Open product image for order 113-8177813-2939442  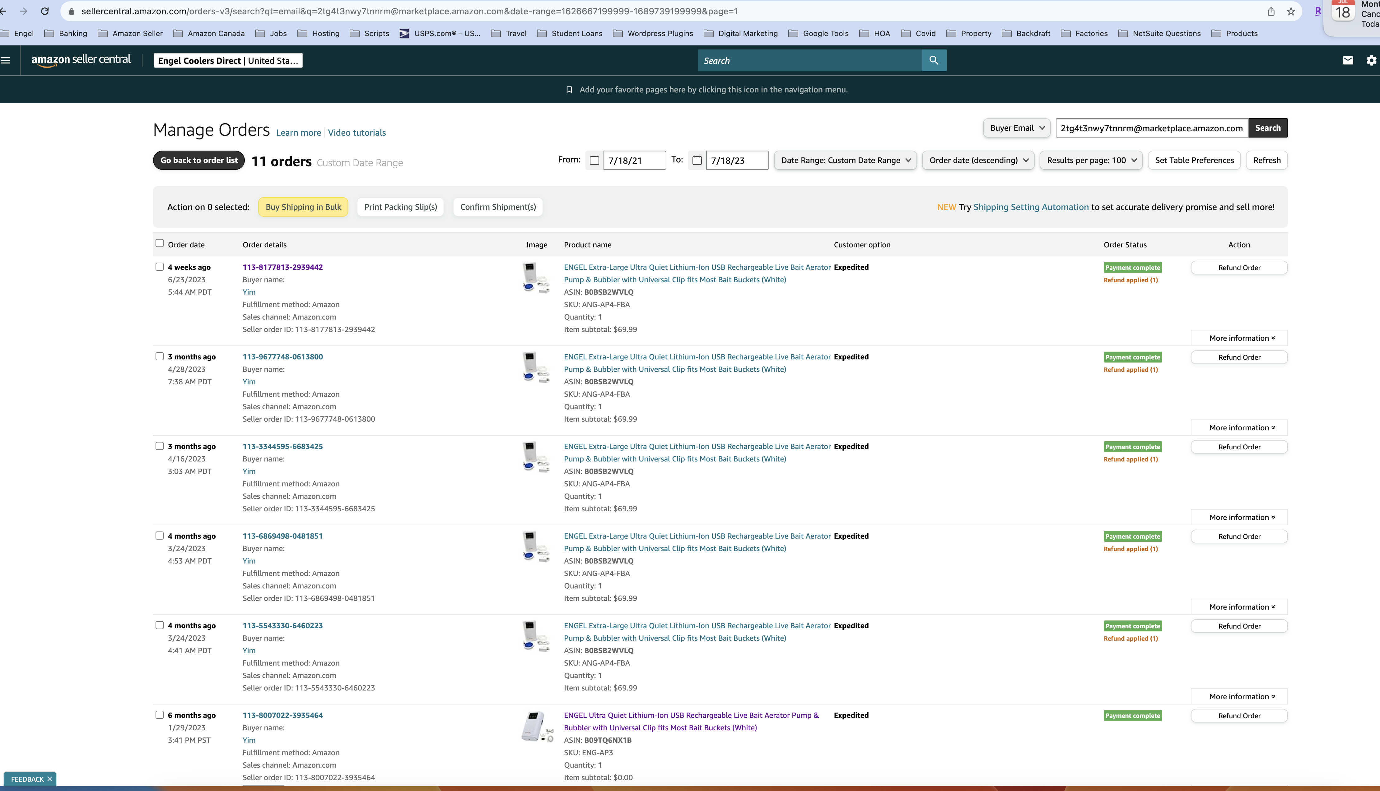click(x=536, y=278)
